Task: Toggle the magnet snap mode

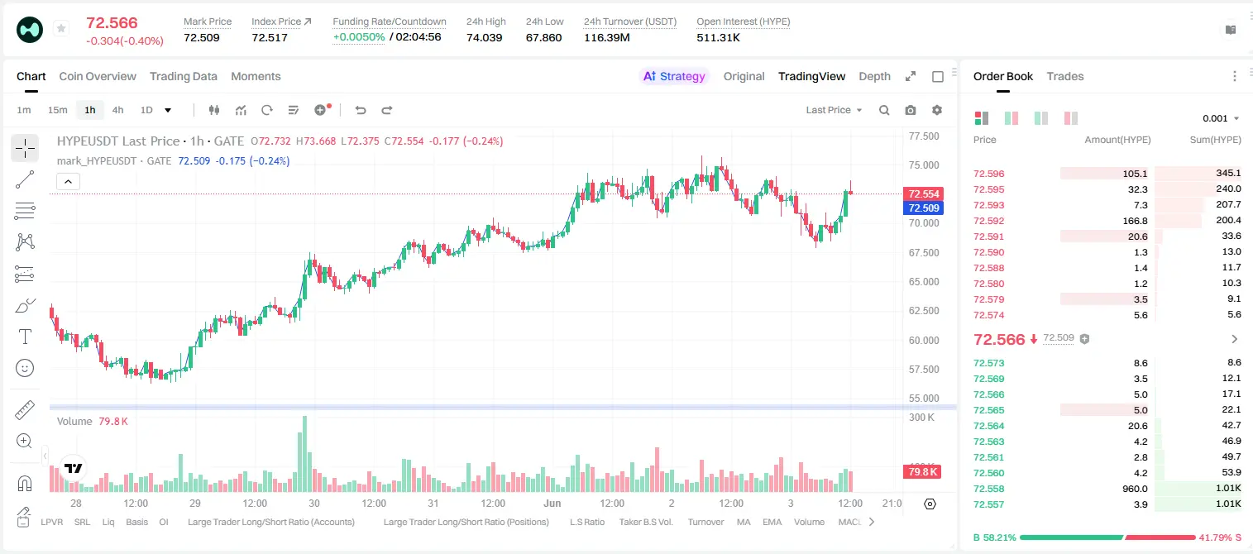Action: 25,483
